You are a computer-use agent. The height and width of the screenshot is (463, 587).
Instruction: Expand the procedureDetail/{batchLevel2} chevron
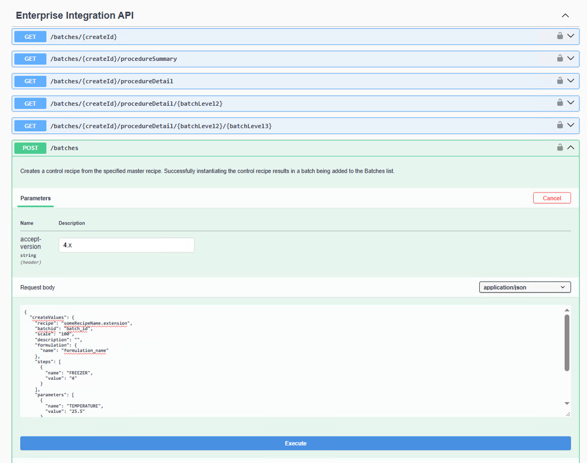tap(570, 102)
